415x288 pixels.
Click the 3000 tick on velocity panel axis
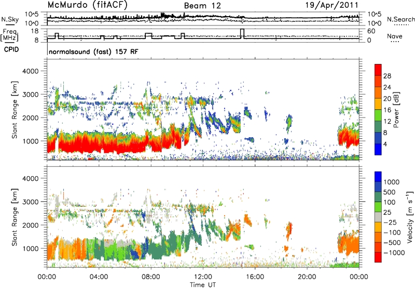[30, 202]
